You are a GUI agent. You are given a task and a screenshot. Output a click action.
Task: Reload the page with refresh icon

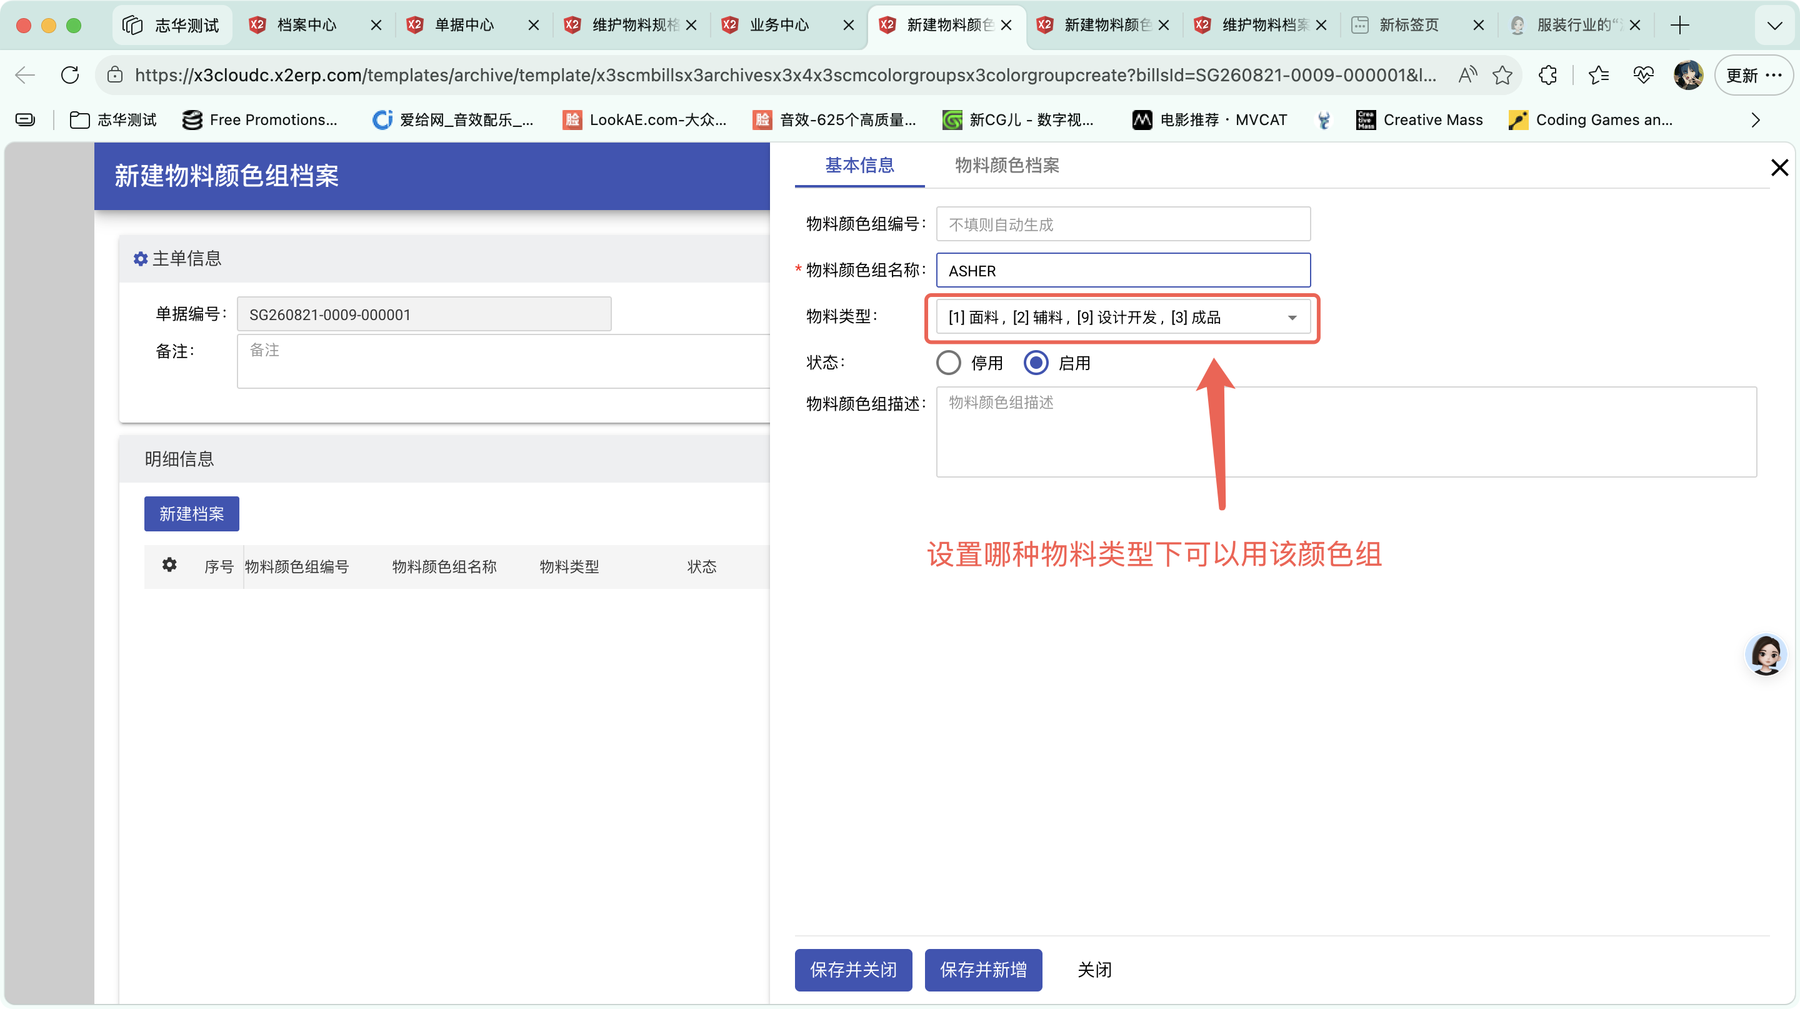pyautogui.click(x=70, y=75)
